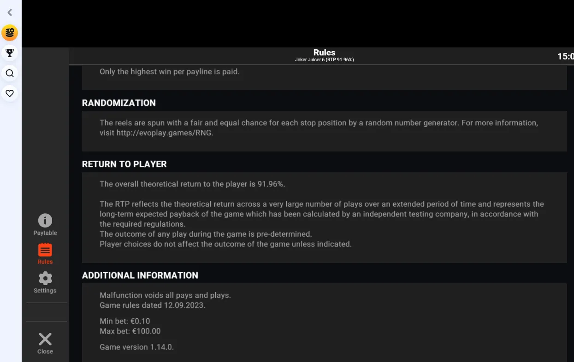Open the Paytable info icon
This screenshot has height=362, width=574.
click(x=45, y=221)
